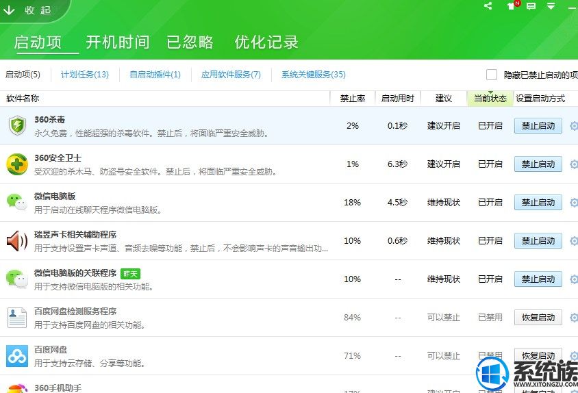Click 360杀毒 shield icon
Viewport: 578px width, 393px height.
tap(17, 125)
